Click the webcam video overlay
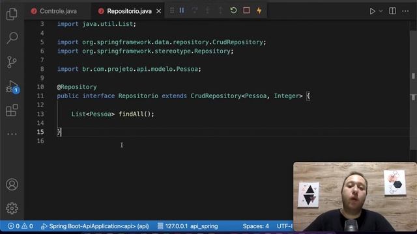The width and height of the screenshot is (417, 234). click(x=354, y=196)
